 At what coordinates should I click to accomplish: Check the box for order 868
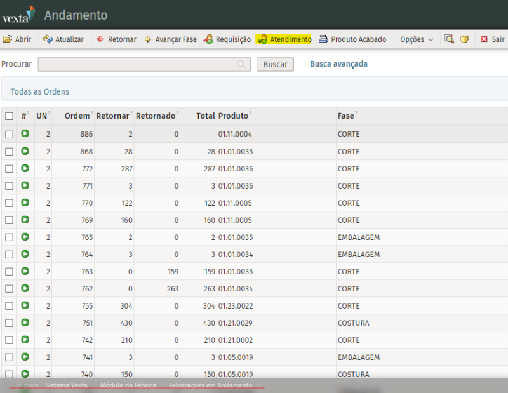pyautogui.click(x=9, y=152)
